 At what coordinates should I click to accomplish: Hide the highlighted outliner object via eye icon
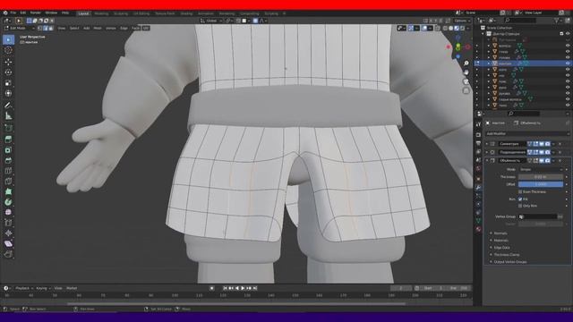click(568, 64)
